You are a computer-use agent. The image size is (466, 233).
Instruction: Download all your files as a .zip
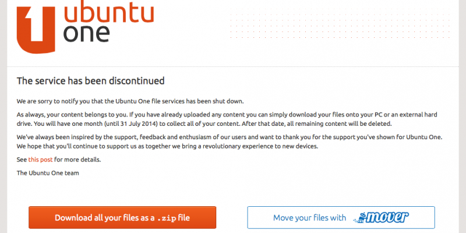pos(122,217)
